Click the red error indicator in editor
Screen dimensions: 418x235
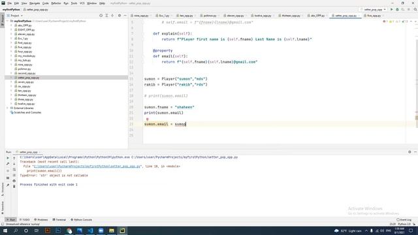385,22
